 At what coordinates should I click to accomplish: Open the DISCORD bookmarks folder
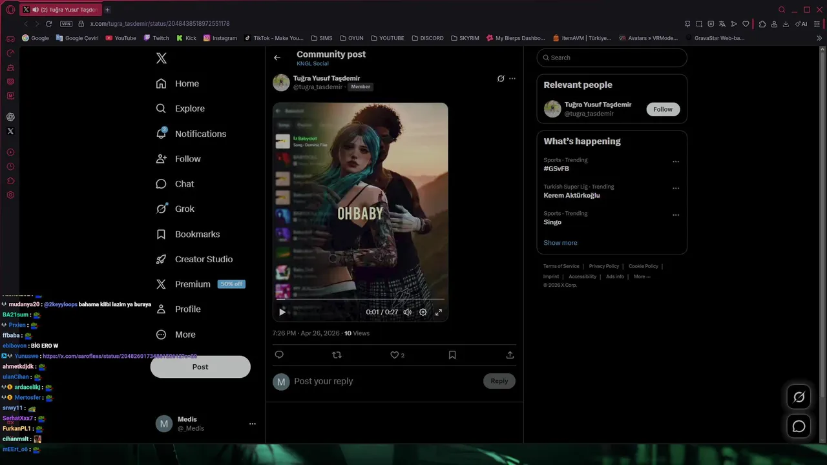tap(427, 38)
